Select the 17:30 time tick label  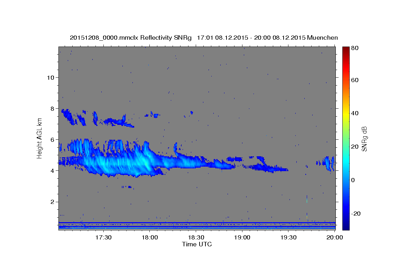click(x=103, y=237)
